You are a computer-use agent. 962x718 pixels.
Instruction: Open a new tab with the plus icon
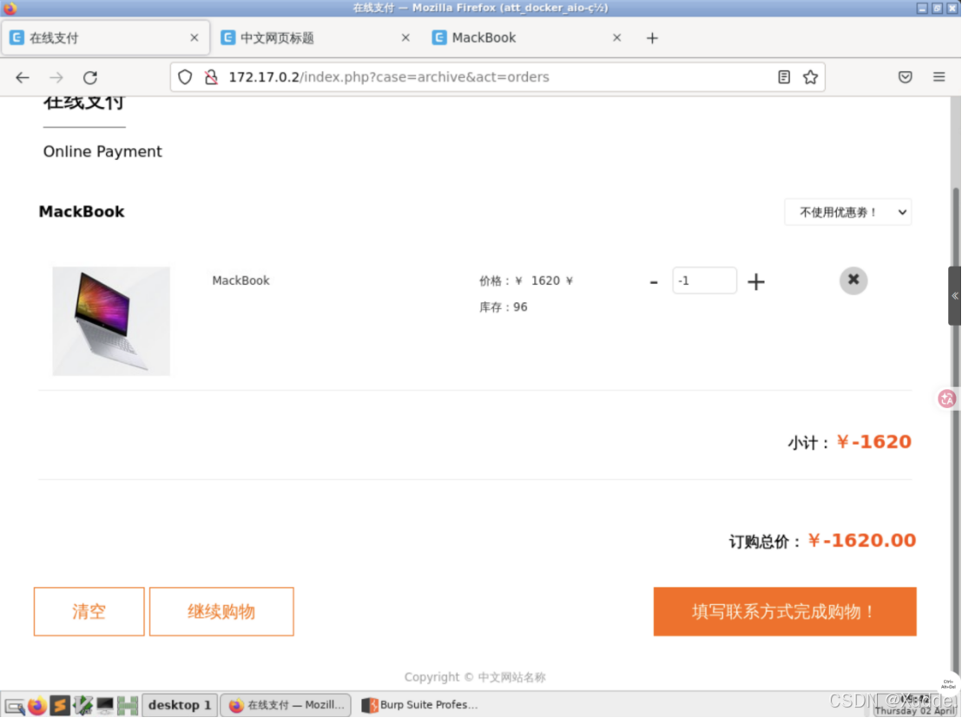652,38
